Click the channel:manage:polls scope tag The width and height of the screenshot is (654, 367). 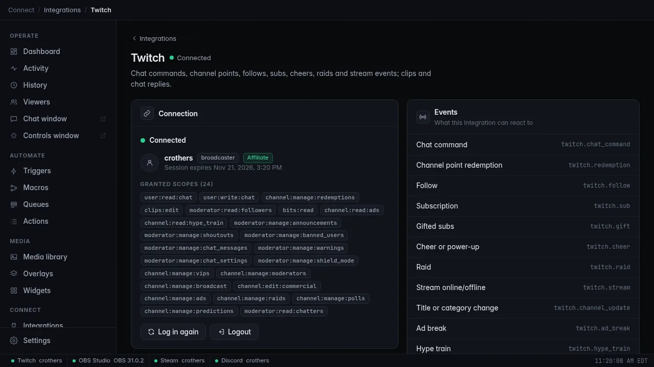pyautogui.click(x=331, y=299)
